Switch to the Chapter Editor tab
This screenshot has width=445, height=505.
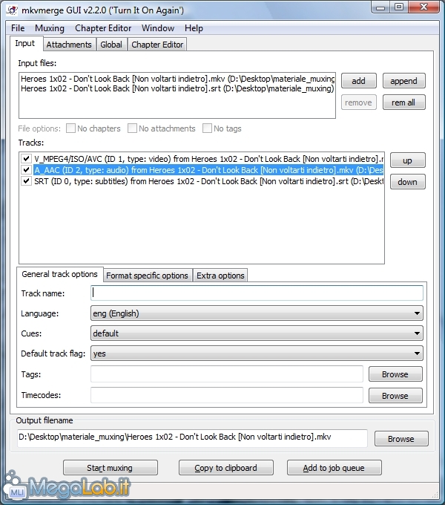click(x=157, y=45)
